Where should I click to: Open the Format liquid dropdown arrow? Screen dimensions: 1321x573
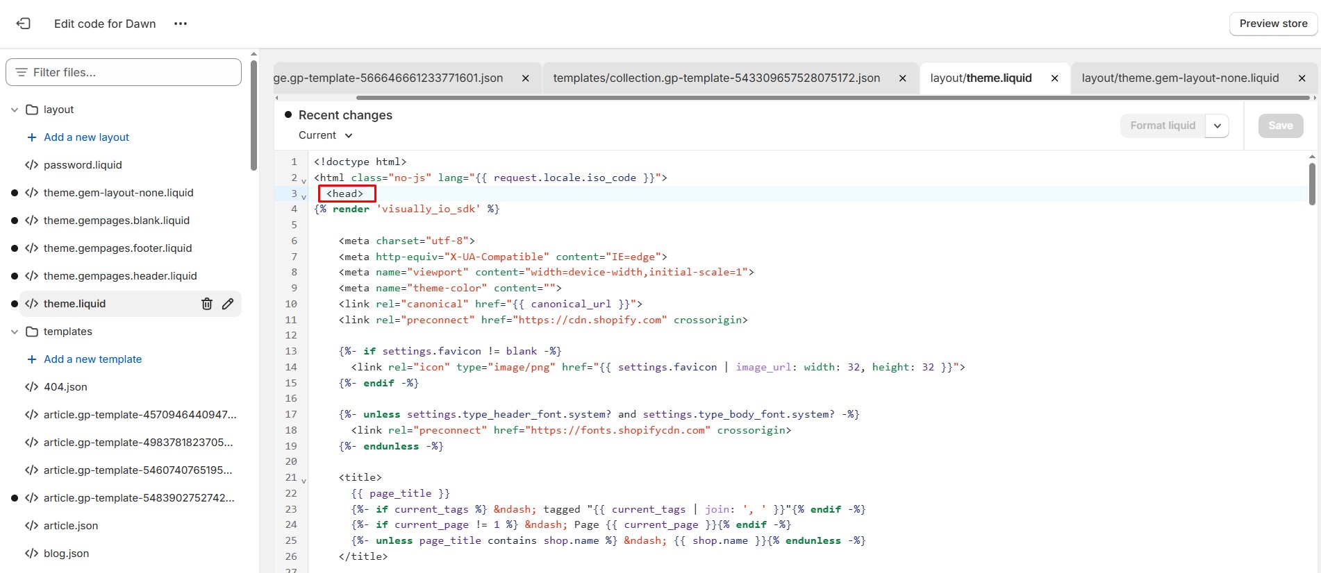point(1218,126)
